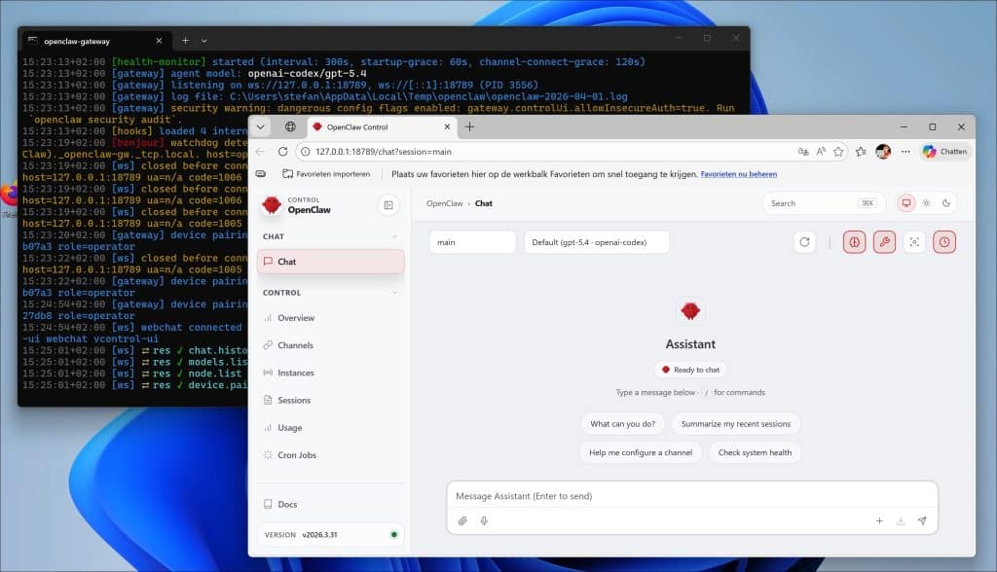The image size is (997, 572).
Task: Send a message using the paper plane icon
Action: 922,521
